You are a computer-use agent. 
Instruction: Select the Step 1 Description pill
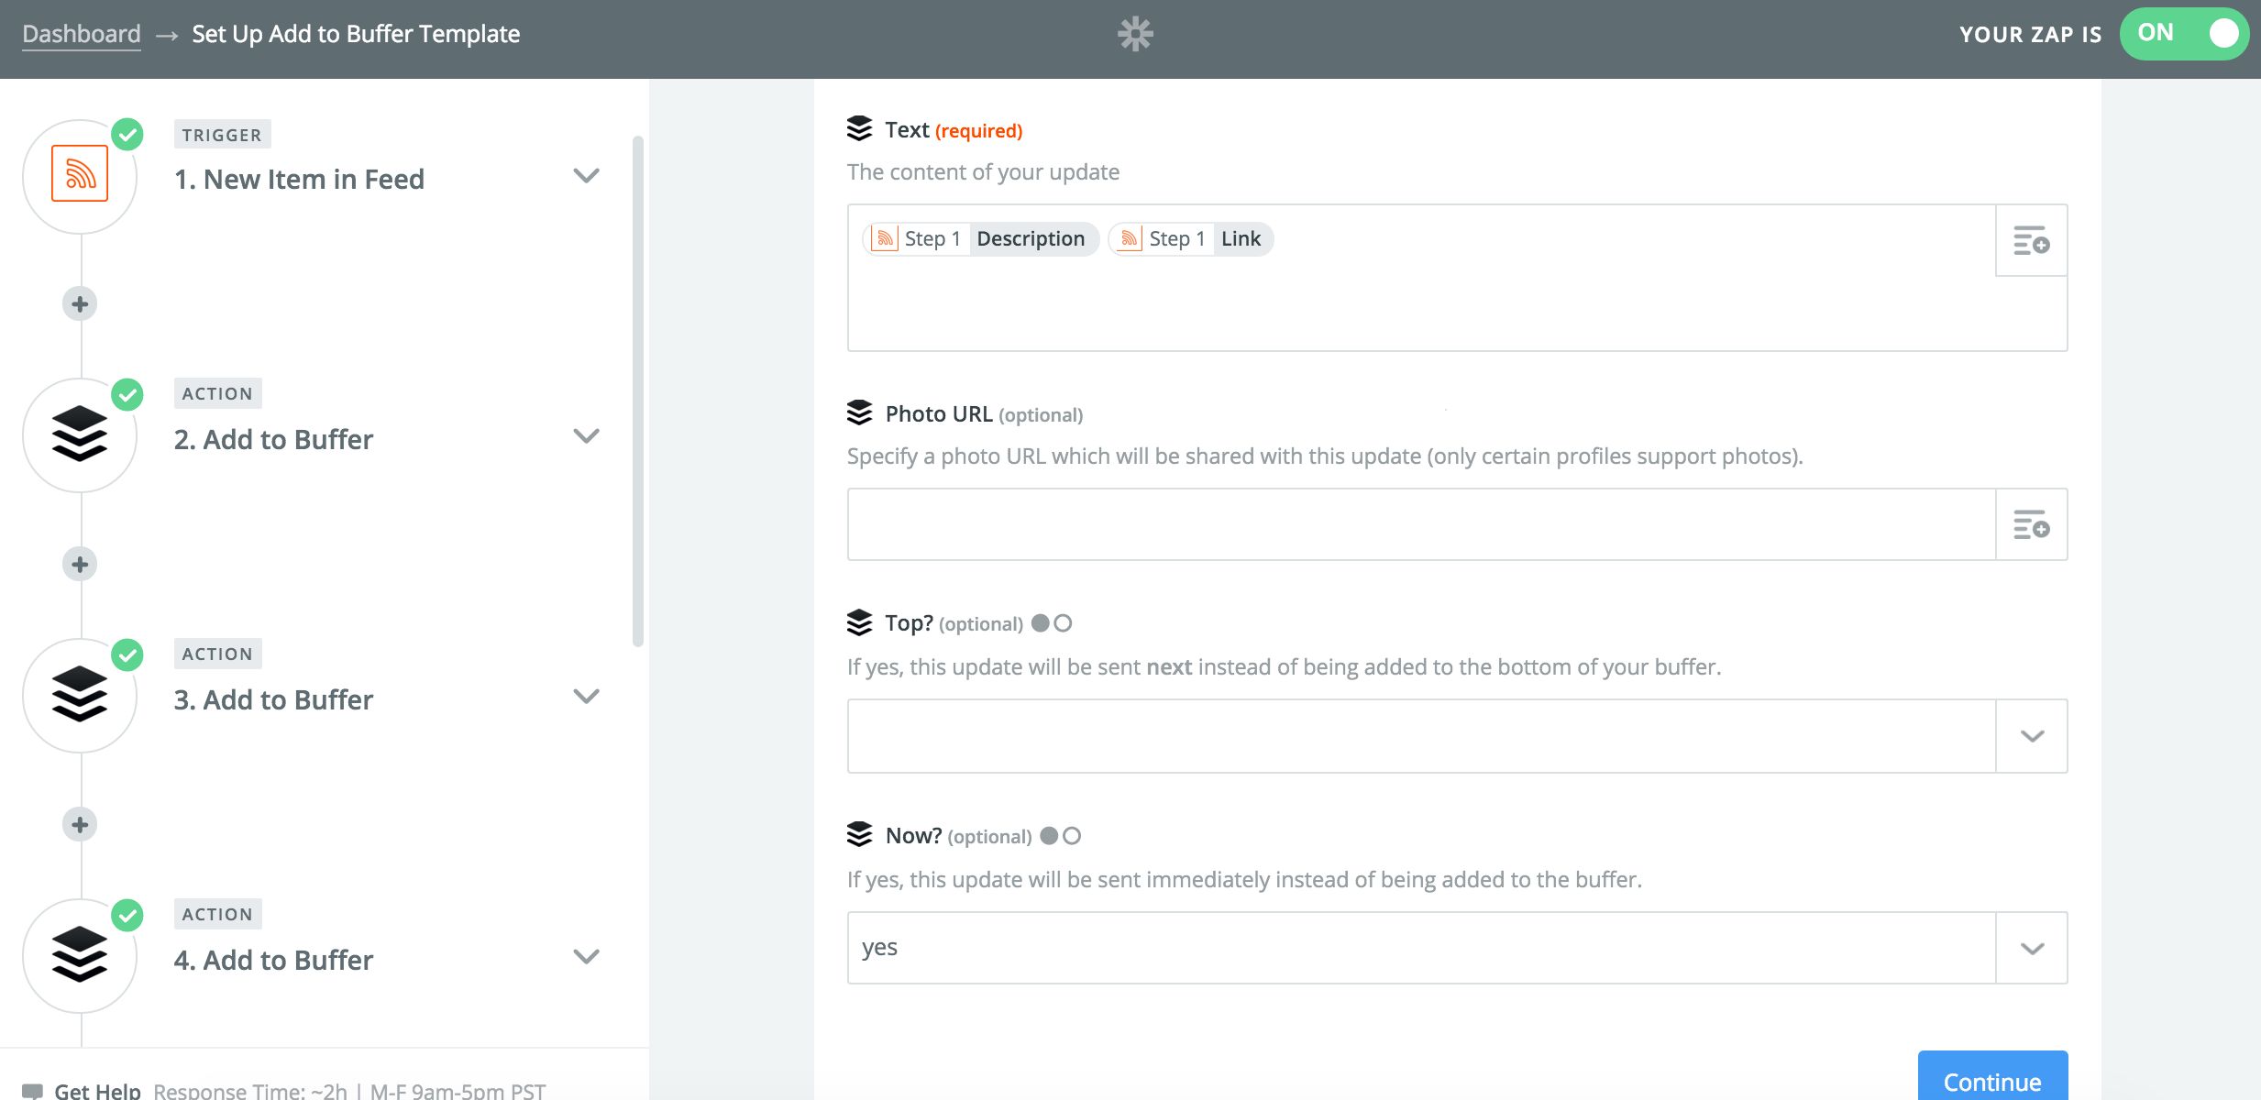pyautogui.click(x=980, y=239)
